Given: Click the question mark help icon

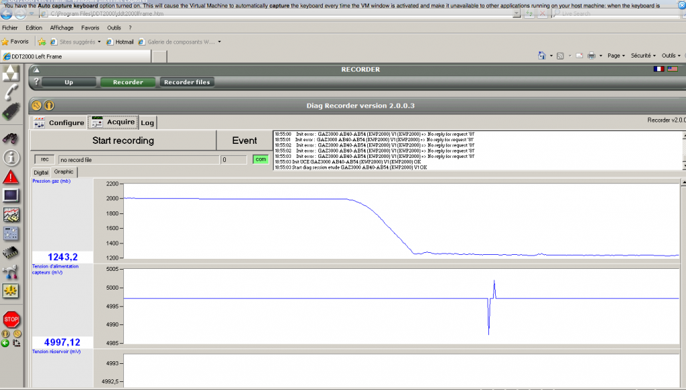Looking at the screenshot, I should [x=36, y=82].
